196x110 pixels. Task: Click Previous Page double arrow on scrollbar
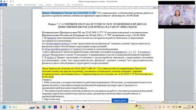tap(195, 95)
